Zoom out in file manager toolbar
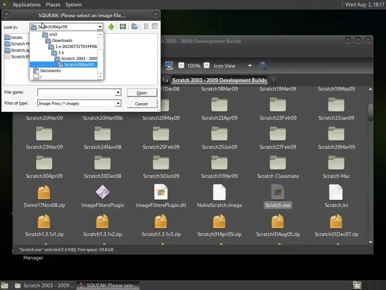 tap(181, 65)
